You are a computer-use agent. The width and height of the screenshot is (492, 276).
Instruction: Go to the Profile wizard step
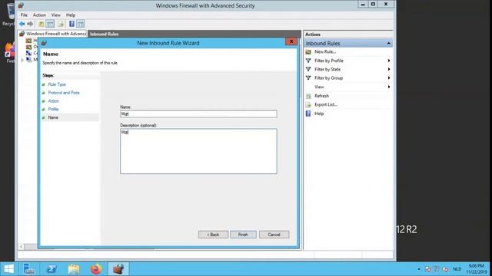point(53,109)
